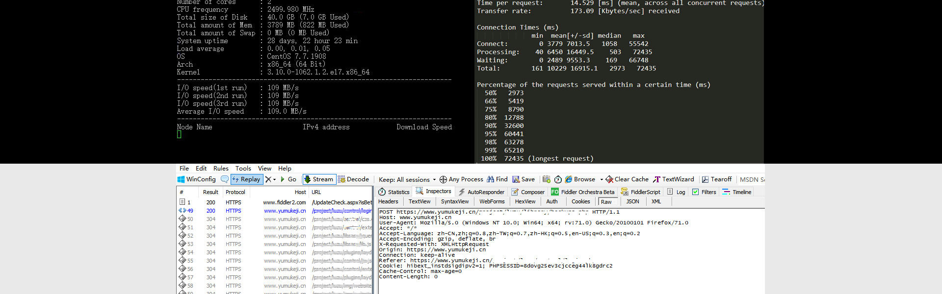Image resolution: width=942 pixels, height=294 pixels.
Task: Open the Timeline tab
Action: [x=737, y=192]
